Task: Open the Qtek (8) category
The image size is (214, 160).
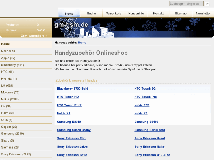Action: click(26, 120)
